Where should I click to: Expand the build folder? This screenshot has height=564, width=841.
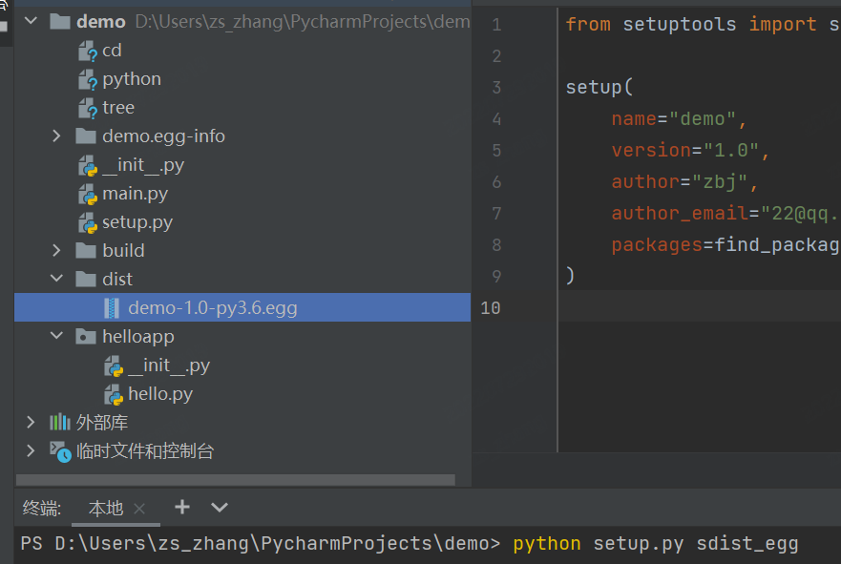[57, 251]
